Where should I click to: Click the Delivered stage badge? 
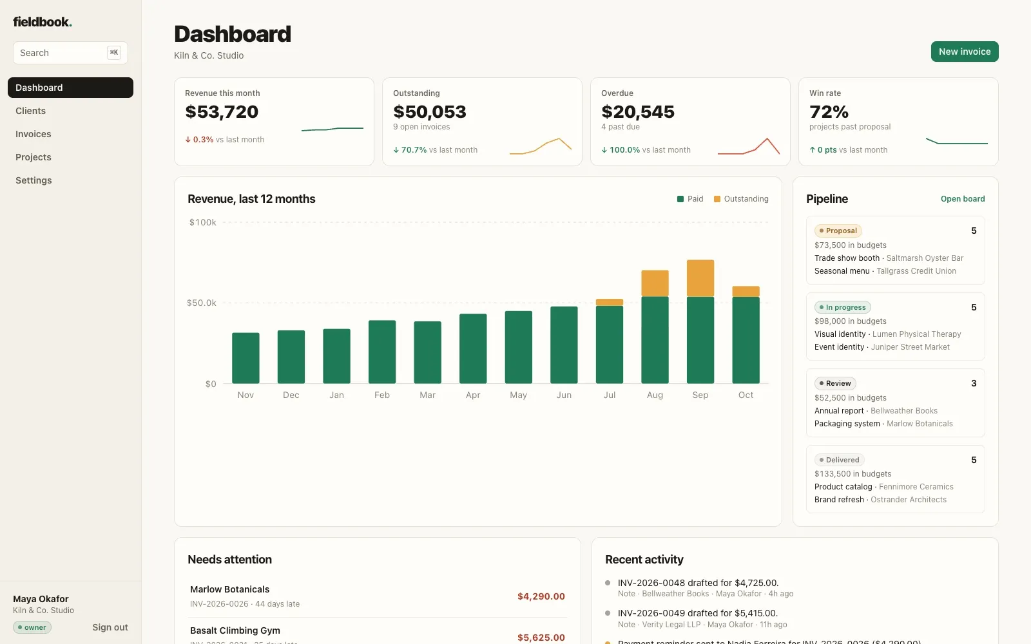coord(840,460)
